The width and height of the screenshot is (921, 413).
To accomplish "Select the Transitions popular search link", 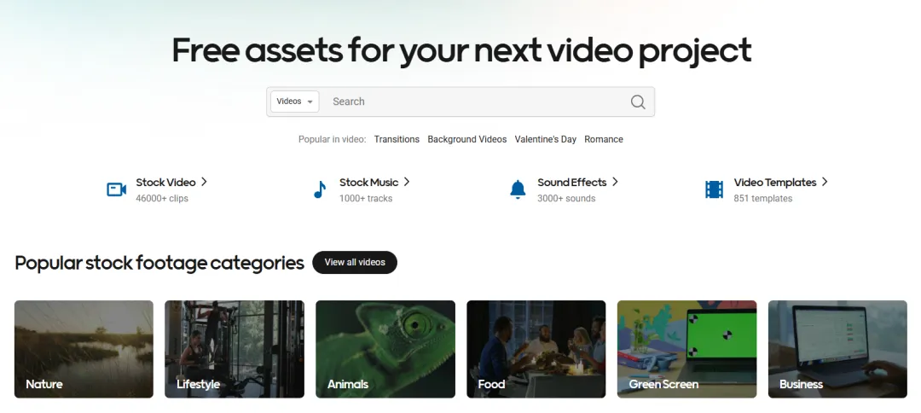I will [397, 139].
